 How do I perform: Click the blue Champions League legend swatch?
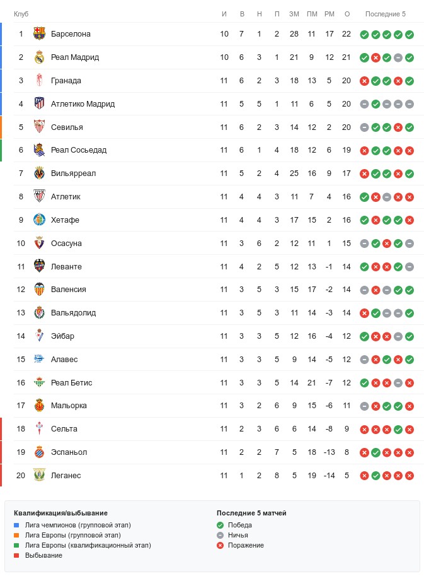tap(16, 525)
